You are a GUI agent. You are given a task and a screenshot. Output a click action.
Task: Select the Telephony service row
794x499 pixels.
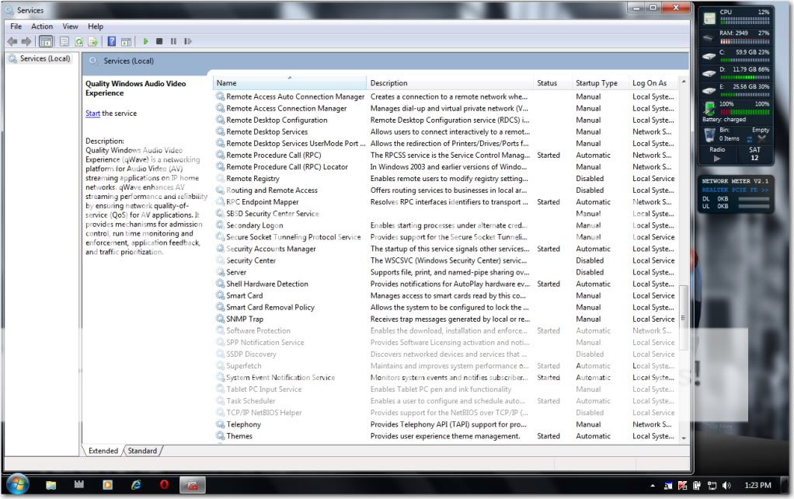[x=446, y=424]
